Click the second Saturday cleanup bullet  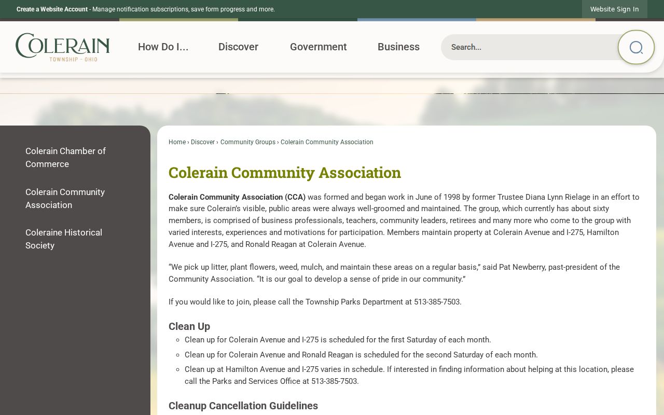point(361,355)
